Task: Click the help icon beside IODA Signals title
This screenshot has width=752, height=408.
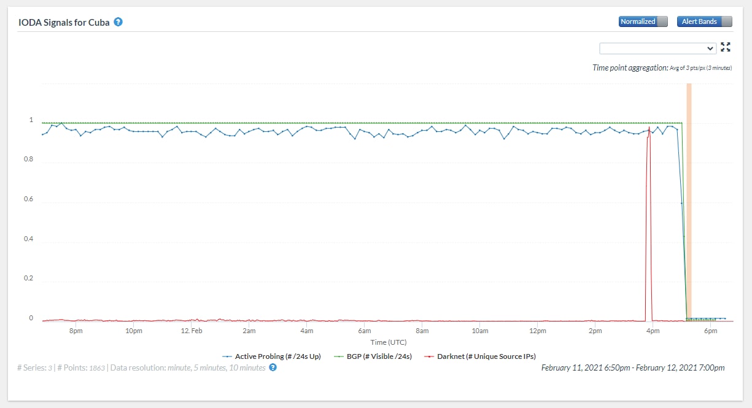Action: (118, 22)
